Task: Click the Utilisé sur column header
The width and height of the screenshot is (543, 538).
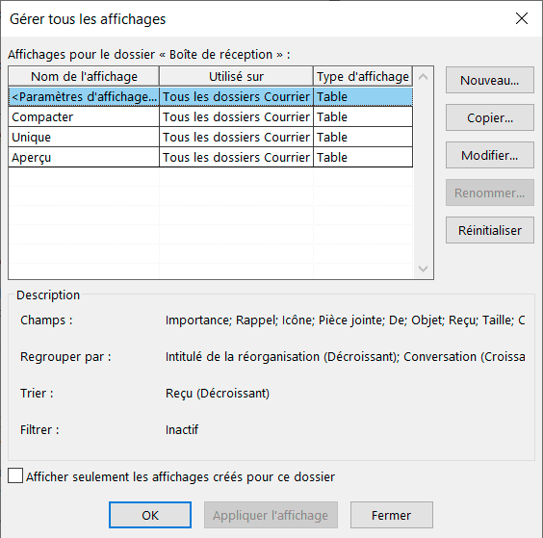Action: coord(236,76)
